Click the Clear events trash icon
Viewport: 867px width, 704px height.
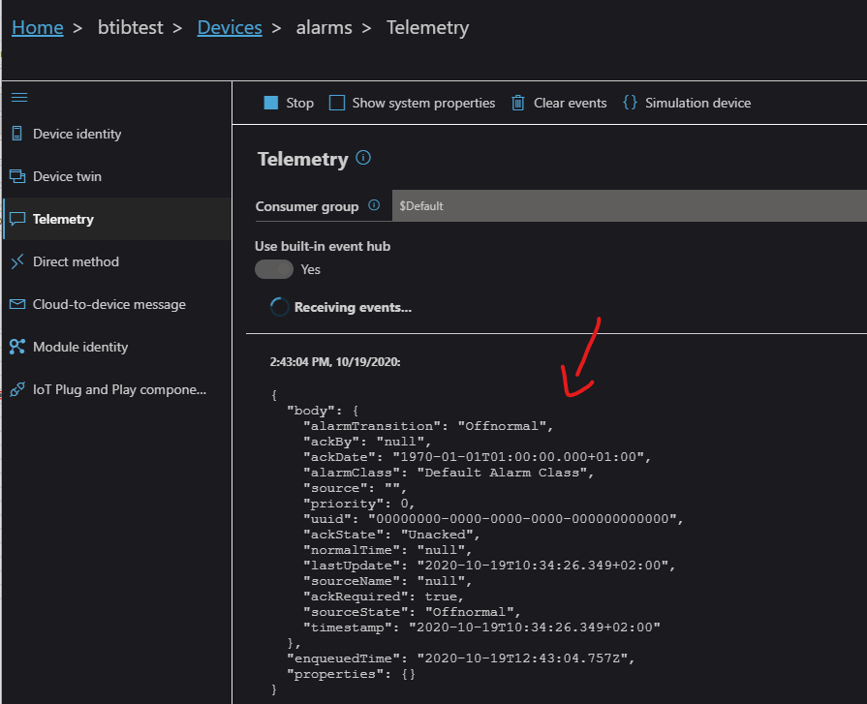[518, 103]
